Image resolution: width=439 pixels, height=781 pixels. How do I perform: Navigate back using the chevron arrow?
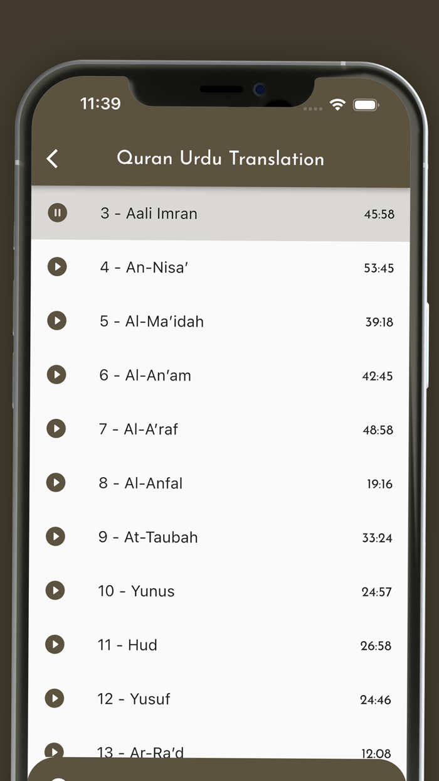pos(52,159)
